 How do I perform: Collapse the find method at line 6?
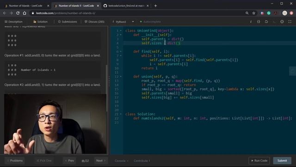(x=121, y=51)
